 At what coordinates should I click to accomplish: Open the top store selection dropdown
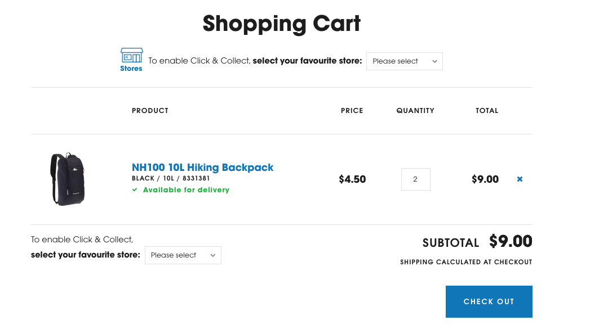point(404,61)
